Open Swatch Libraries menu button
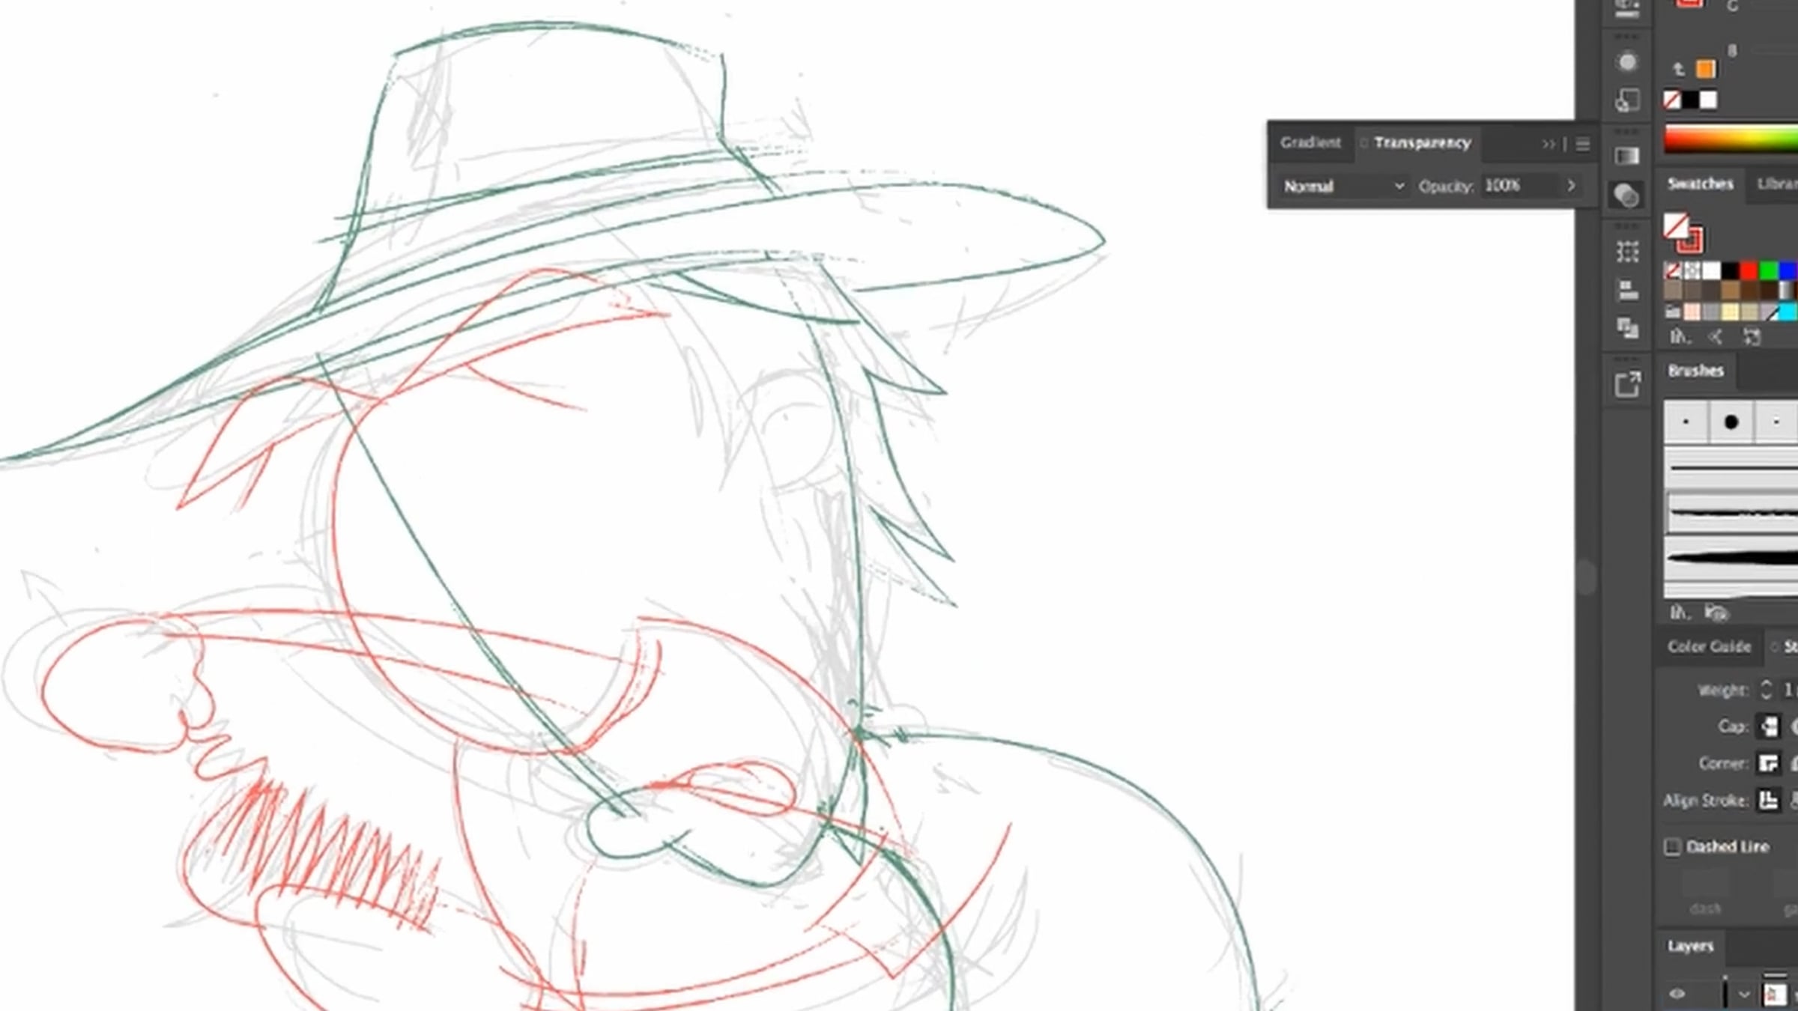 1679,337
